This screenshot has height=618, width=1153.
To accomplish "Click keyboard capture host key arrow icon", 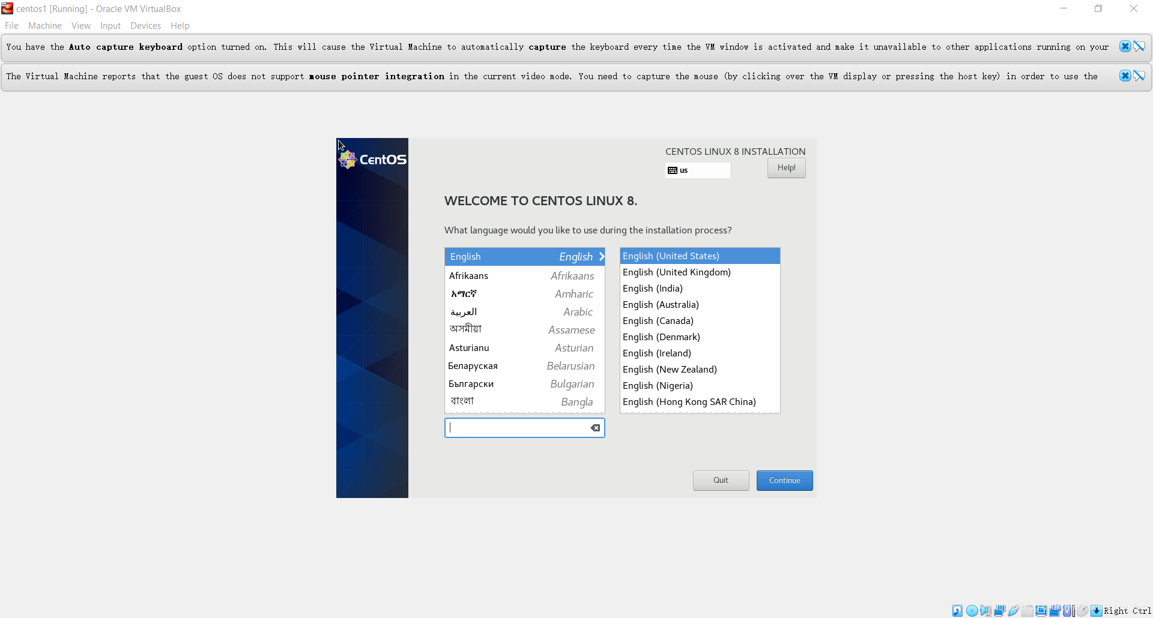I will click(x=1097, y=611).
